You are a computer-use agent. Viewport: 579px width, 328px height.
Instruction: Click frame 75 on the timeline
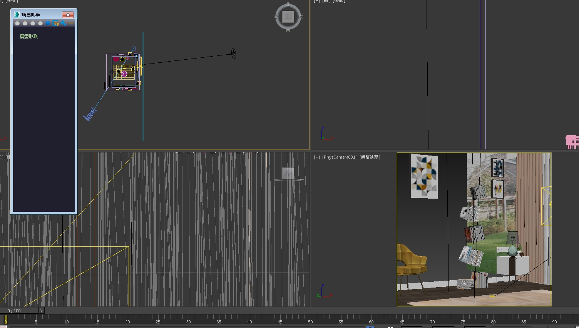coord(463,322)
